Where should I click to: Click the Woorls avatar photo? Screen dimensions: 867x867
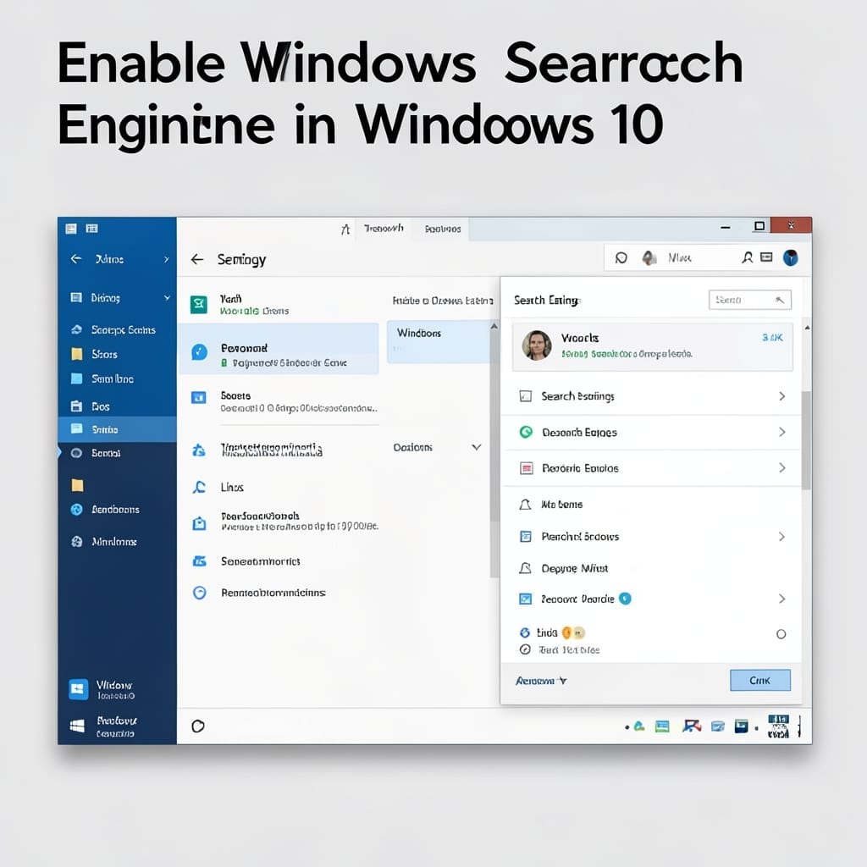pyautogui.click(x=537, y=345)
